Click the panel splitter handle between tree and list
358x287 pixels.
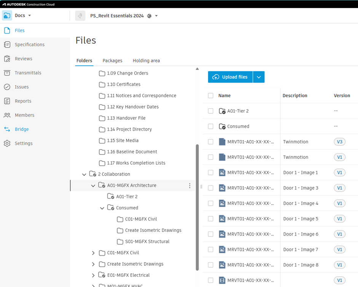(201, 187)
